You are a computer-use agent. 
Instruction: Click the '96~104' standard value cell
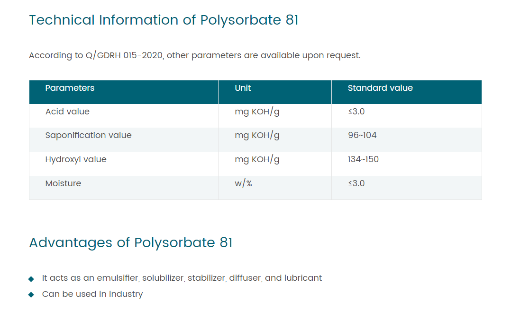362,135
